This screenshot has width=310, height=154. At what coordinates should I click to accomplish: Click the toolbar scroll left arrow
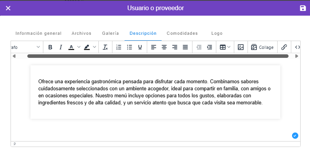(x=14, y=56)
